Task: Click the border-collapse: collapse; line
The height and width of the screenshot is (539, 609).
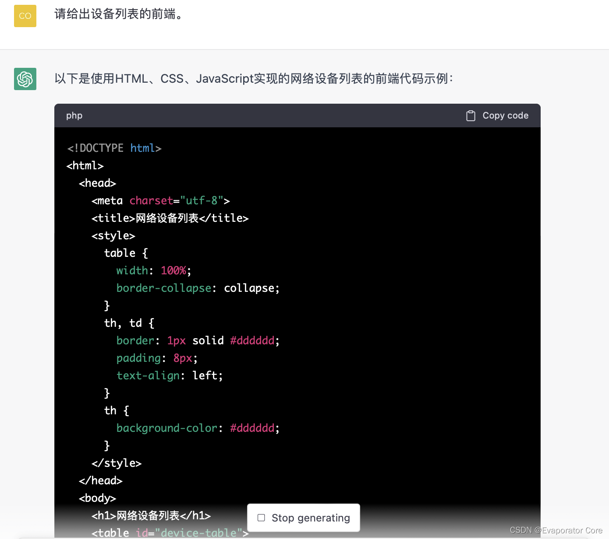Action: pyautogui.click(x=198, y=288)
